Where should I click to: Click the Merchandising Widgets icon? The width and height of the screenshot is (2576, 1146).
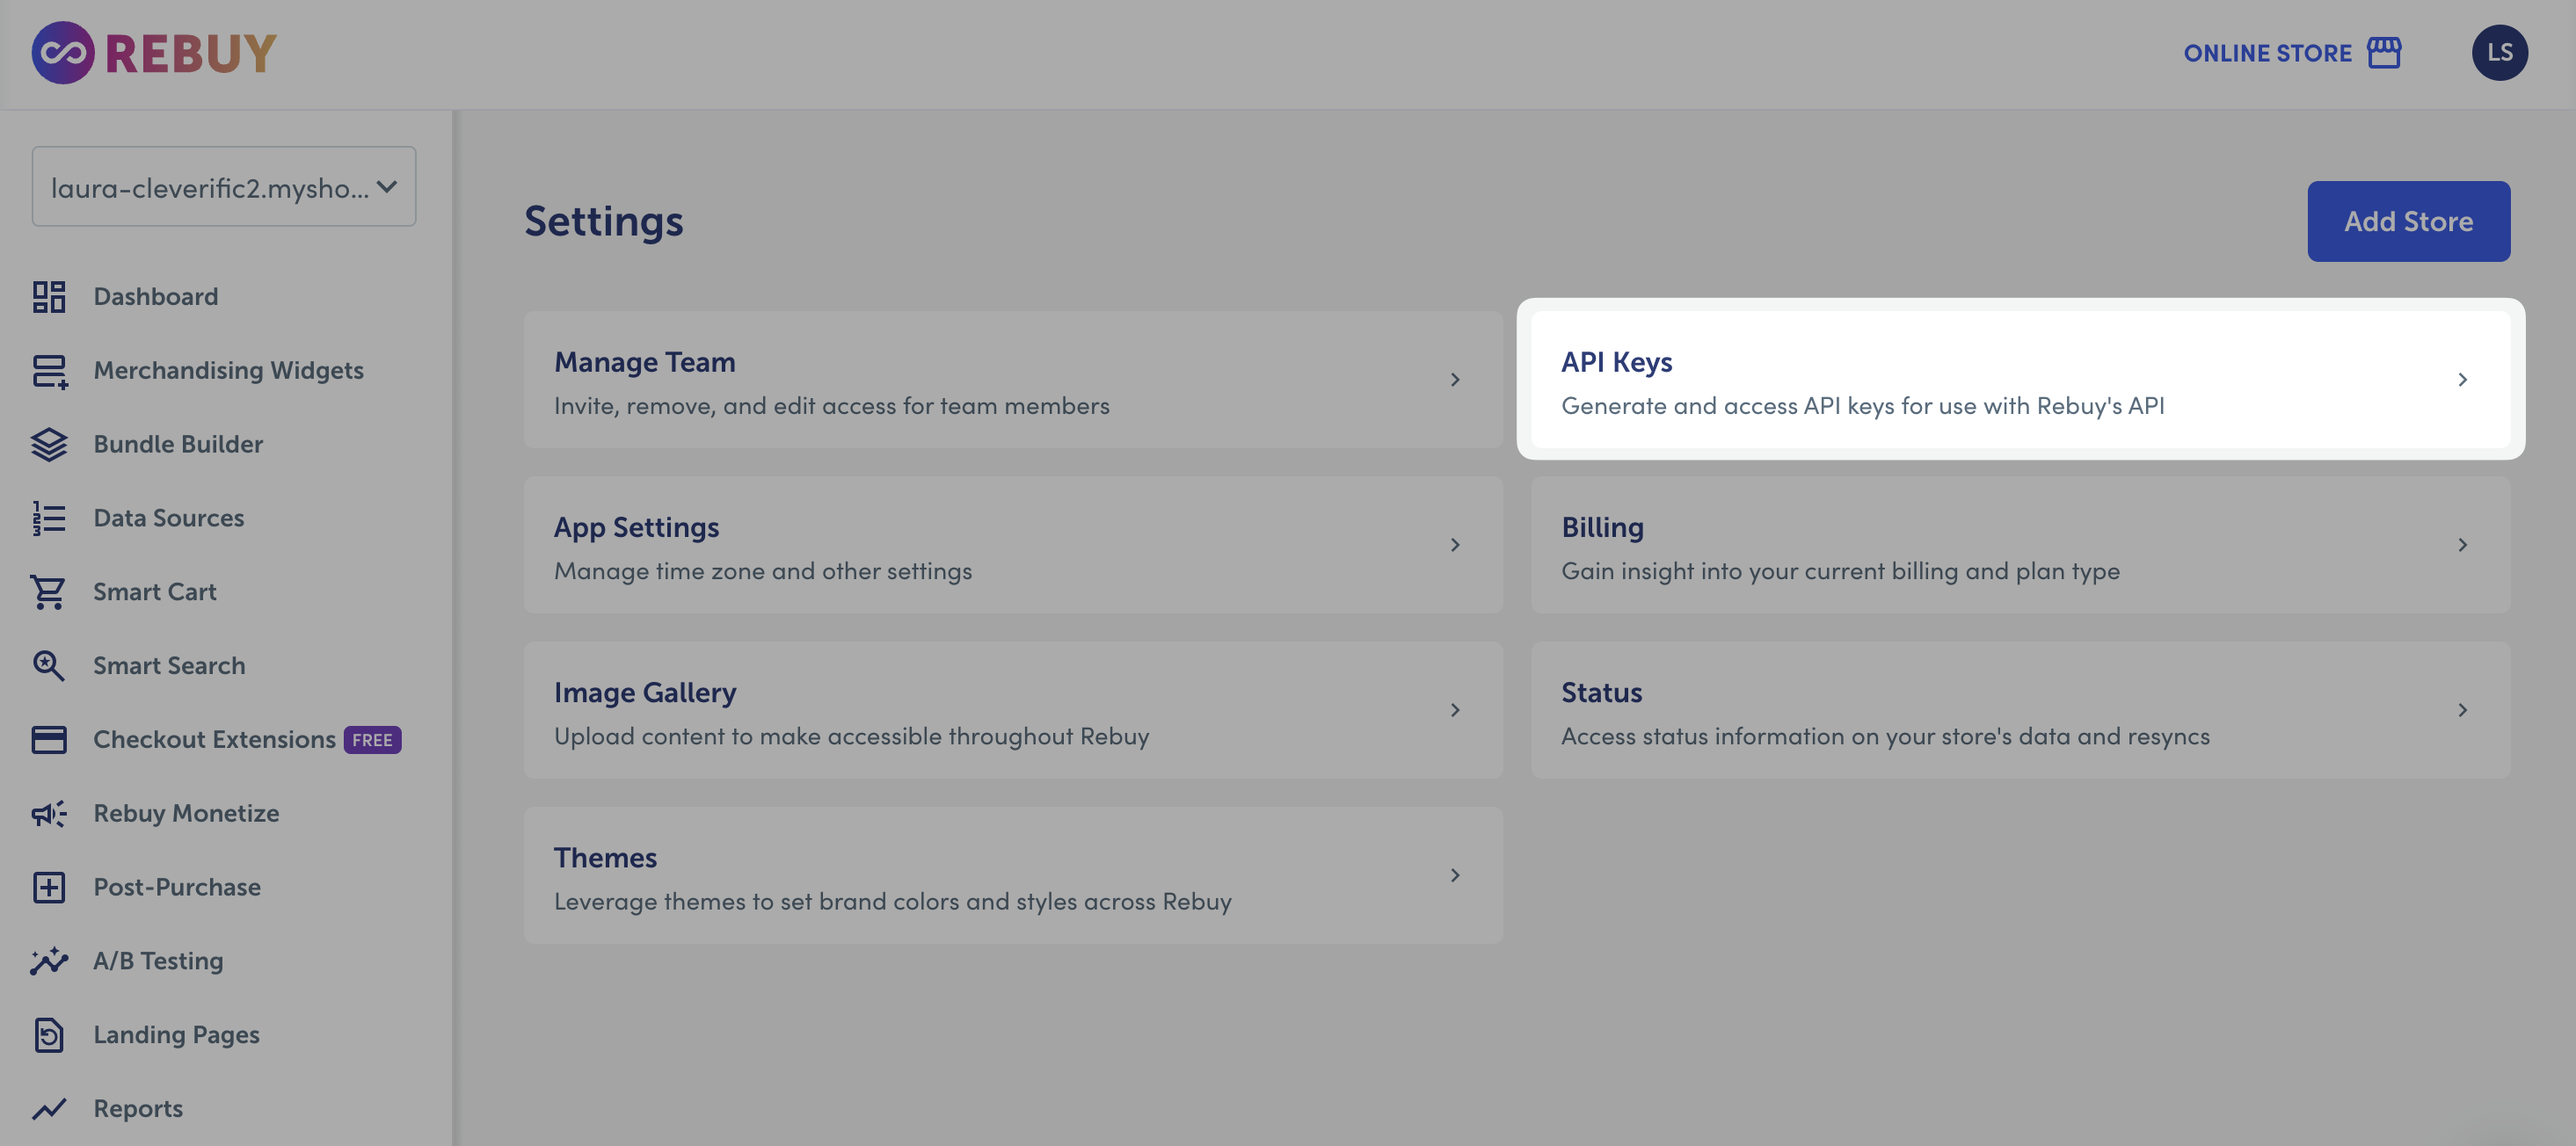pos(48,371)
